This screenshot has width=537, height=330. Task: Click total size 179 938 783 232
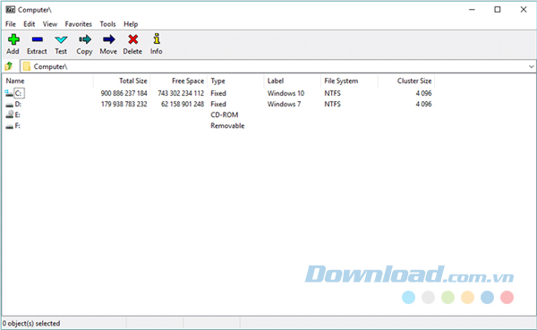coord(124,104)
